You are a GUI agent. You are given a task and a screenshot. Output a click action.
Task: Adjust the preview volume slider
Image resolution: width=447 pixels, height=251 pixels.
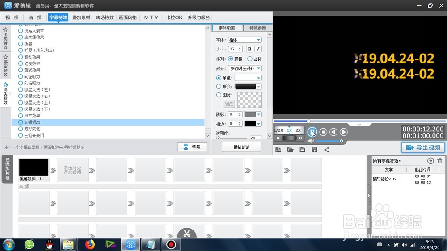tap(329, 141)
